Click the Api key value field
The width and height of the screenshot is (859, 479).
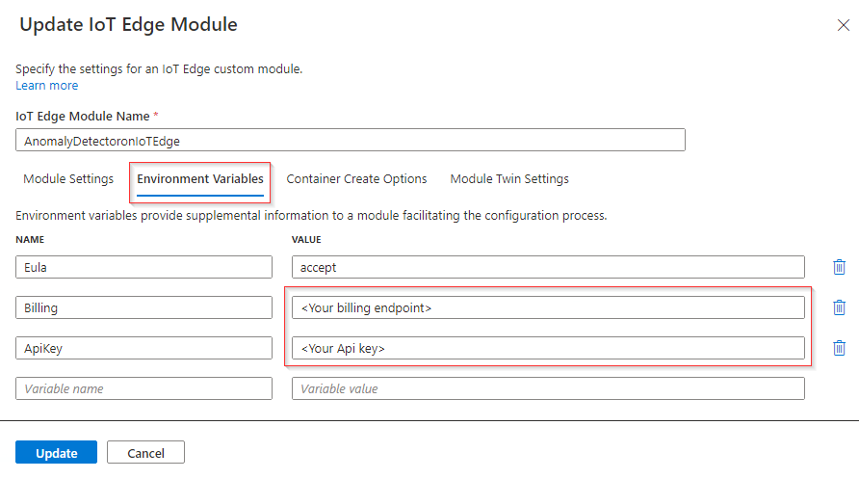[x=548, y=348]
